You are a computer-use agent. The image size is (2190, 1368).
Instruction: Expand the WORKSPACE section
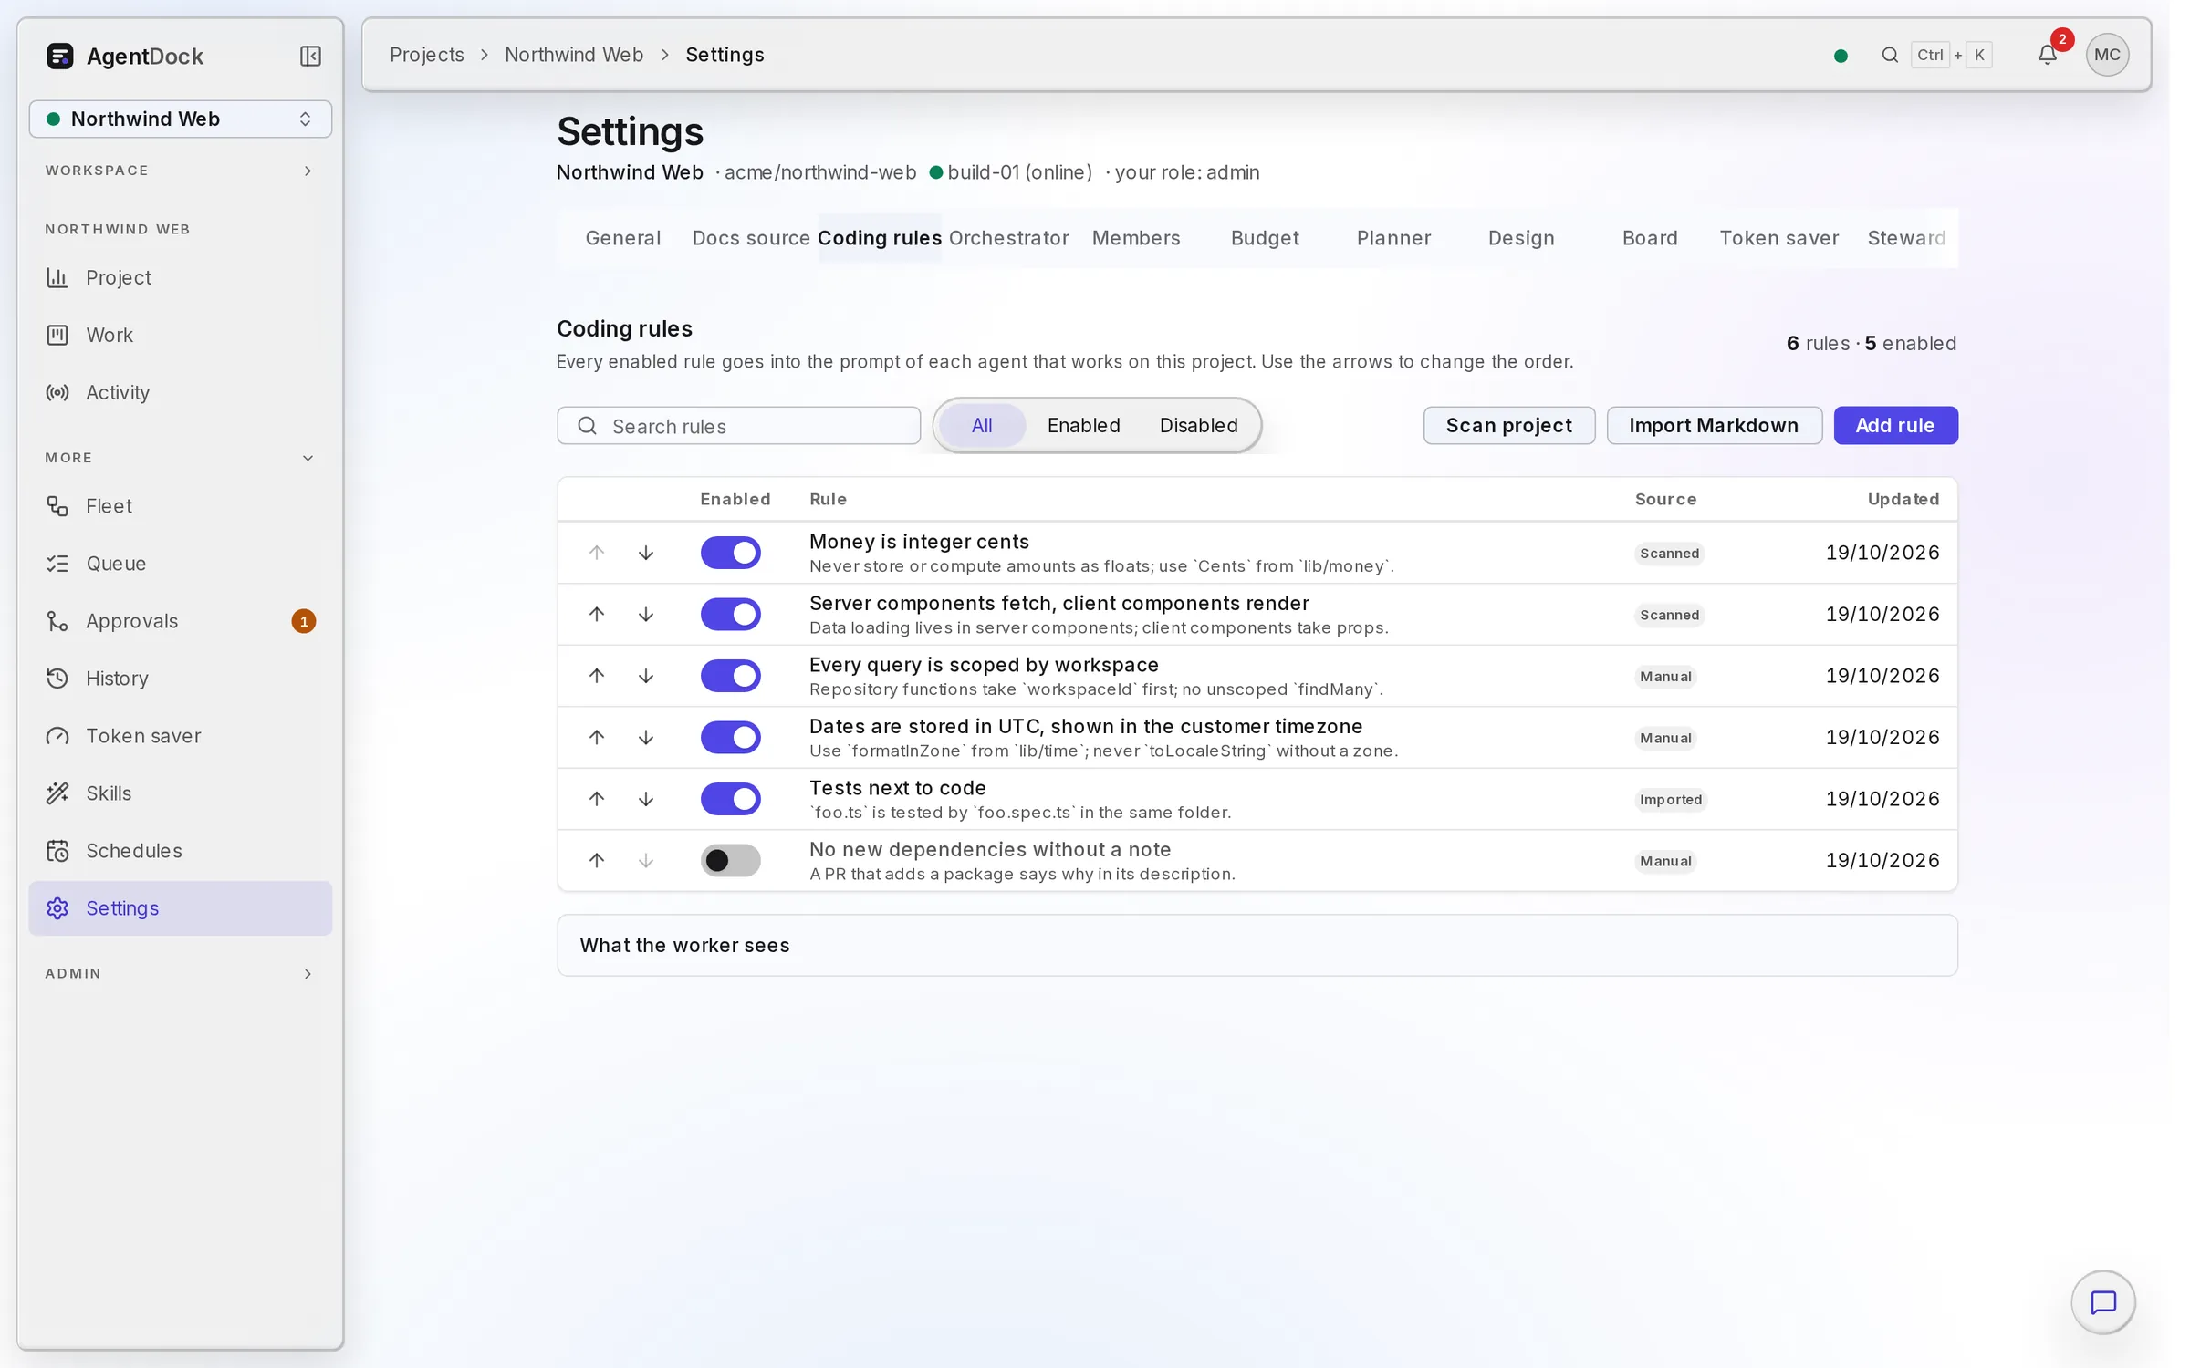click(181, 171)
